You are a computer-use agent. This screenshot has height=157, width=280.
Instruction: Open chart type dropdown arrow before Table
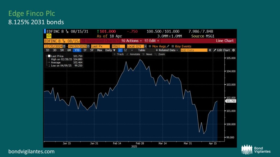tap(132, 50)
